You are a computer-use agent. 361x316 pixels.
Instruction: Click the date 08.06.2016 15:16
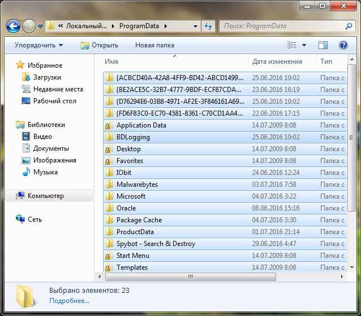276,208
